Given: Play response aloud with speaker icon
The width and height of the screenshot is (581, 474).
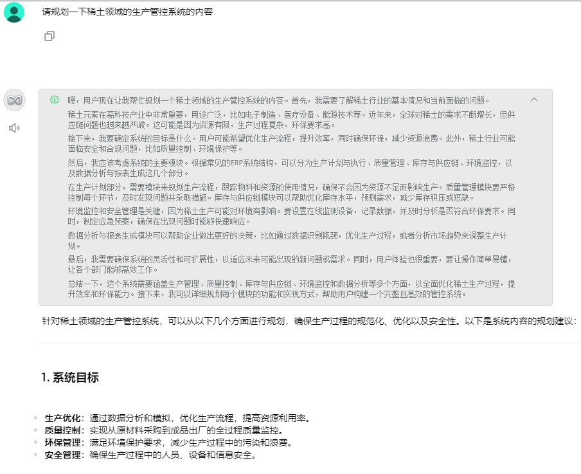Looking at the screenshot, I should point(14,128).
